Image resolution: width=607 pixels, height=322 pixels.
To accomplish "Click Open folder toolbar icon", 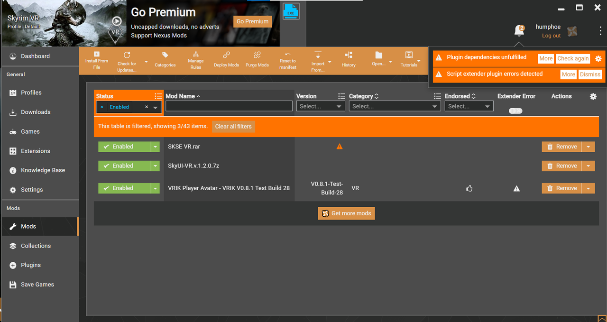I will pyautogui.click(x=378, y=55).
